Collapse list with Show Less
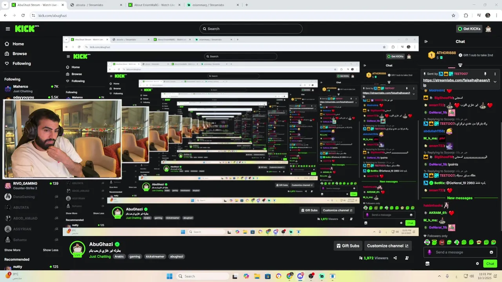 (x=51, y=250)
